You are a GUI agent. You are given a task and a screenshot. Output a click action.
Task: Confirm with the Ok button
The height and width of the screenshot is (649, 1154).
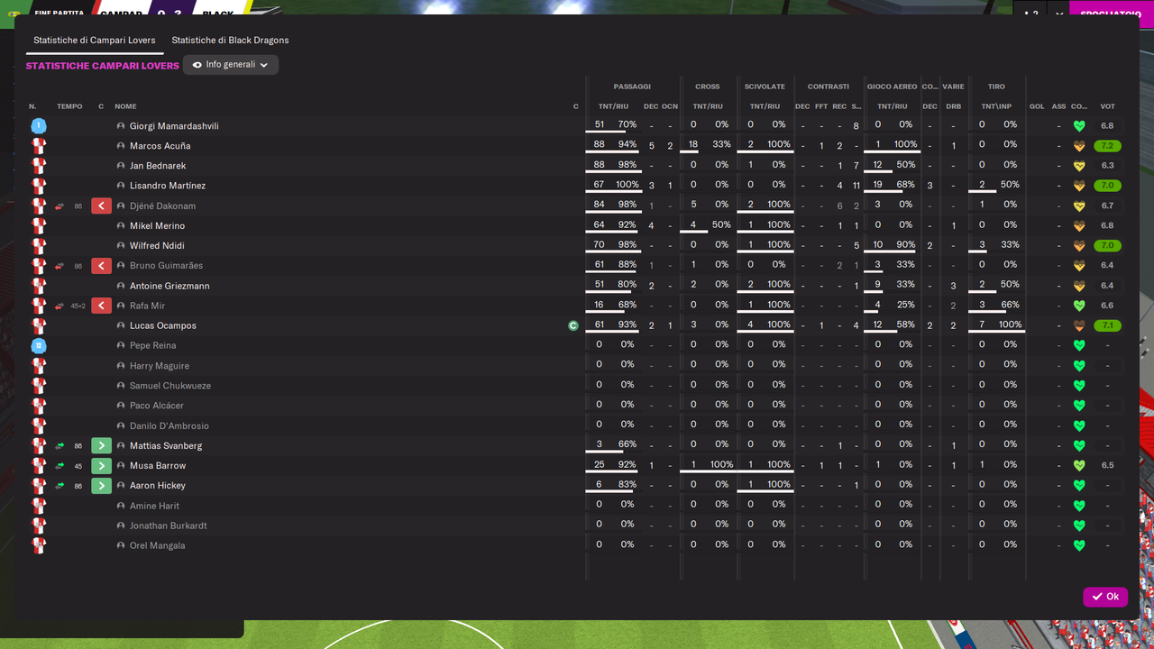point(1105,597)
